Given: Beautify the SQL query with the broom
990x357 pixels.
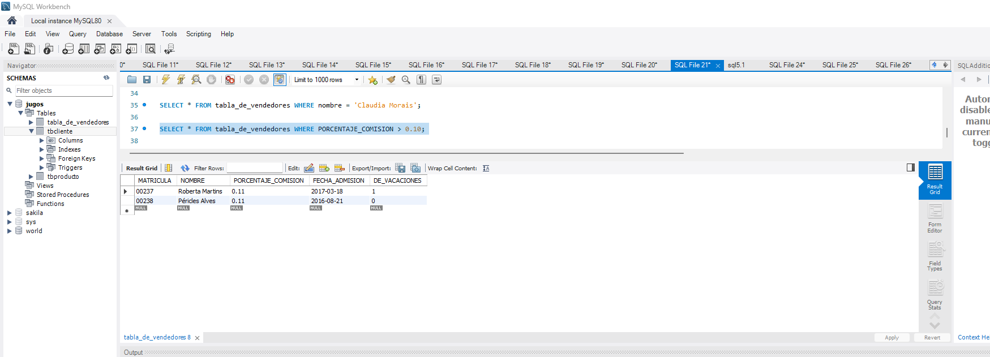Looking at the screenshot, I should [391, 80].
